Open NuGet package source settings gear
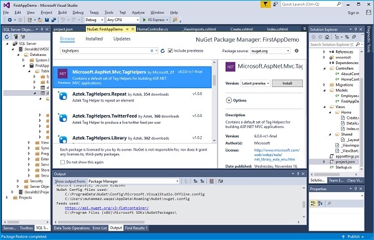374x240 pixels. pyautogui.click(x=297, y=50)
